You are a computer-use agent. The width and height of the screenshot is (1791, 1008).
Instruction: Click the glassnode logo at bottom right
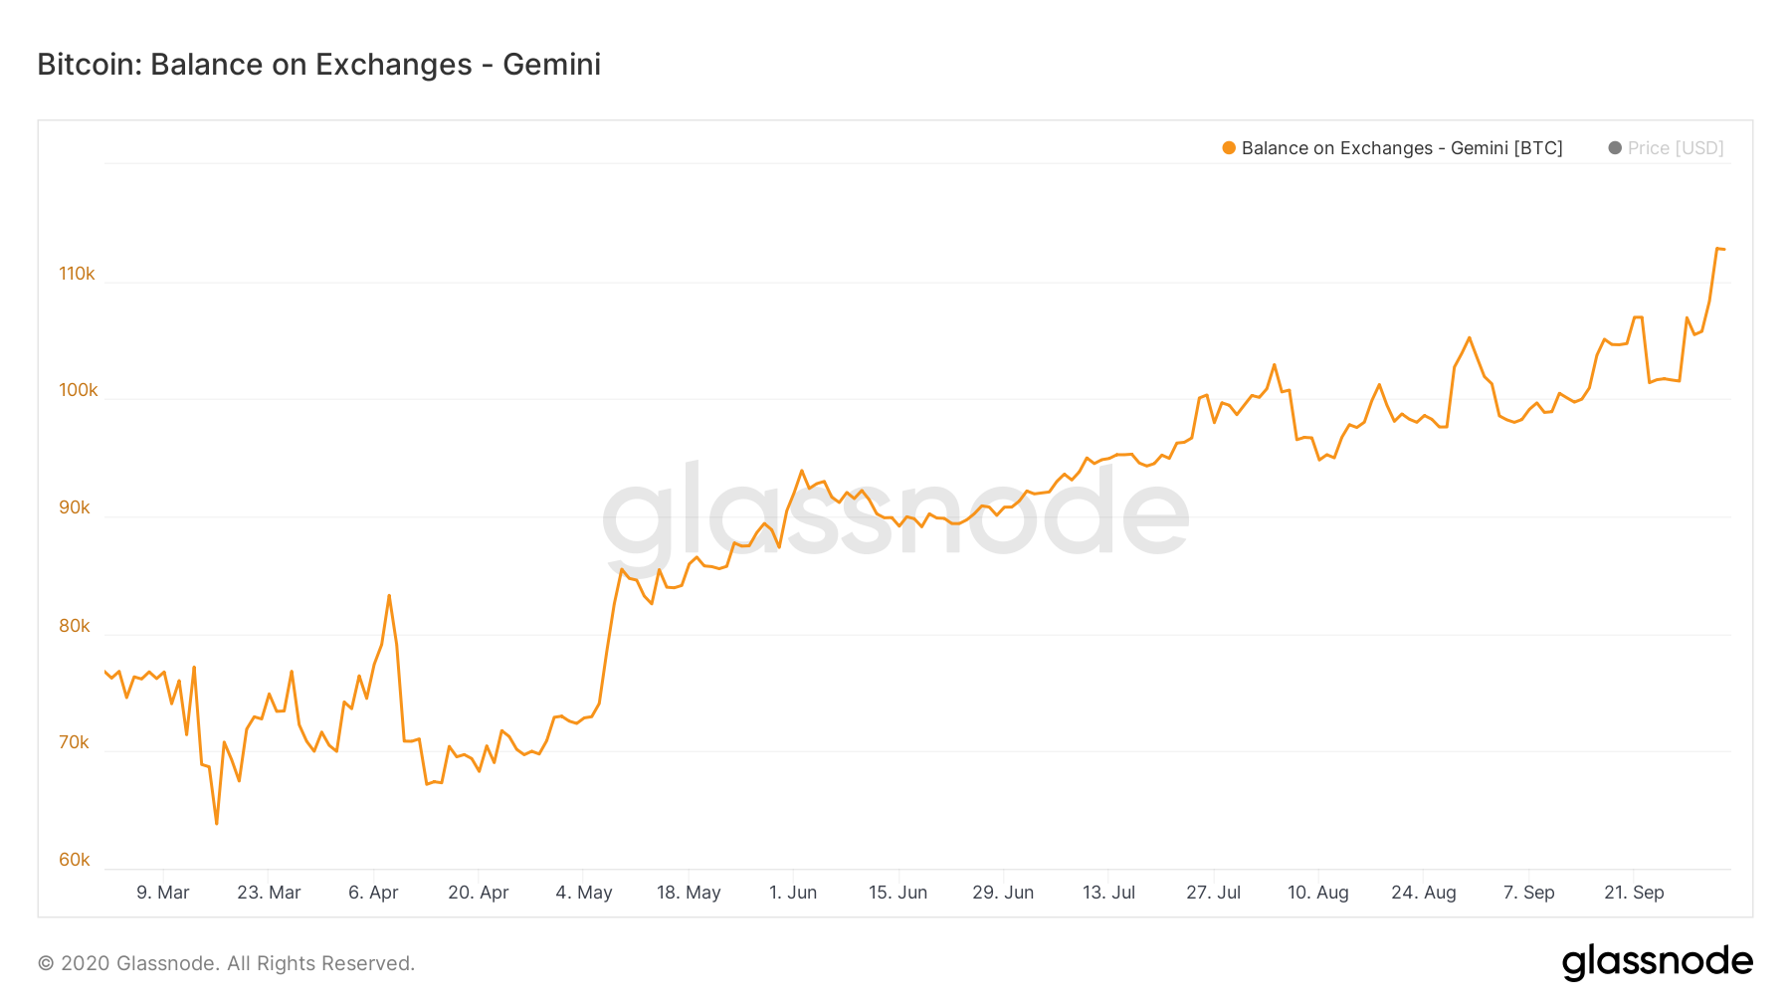(x=1657, y=962)
